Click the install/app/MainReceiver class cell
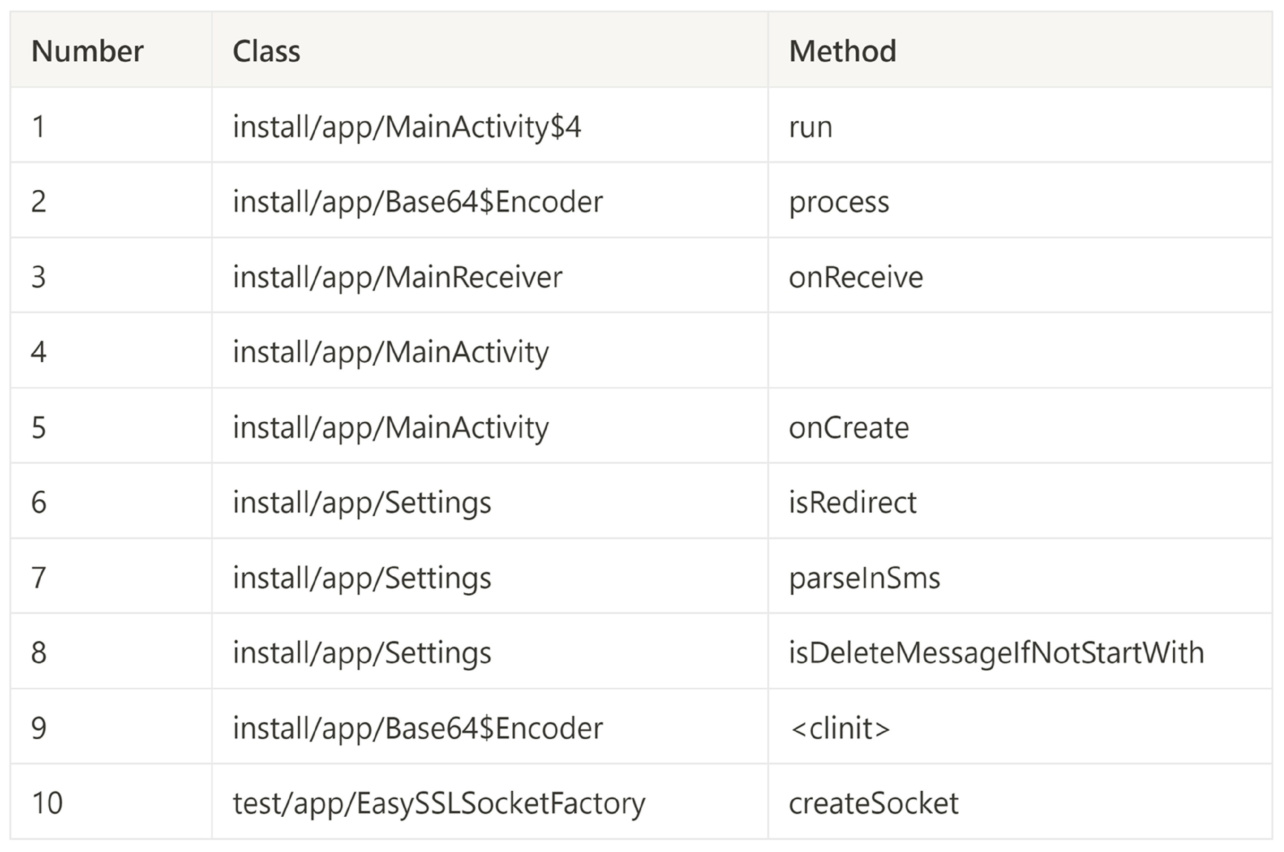The height and width of the screenshot is (852, 1284). pos(397,277)
